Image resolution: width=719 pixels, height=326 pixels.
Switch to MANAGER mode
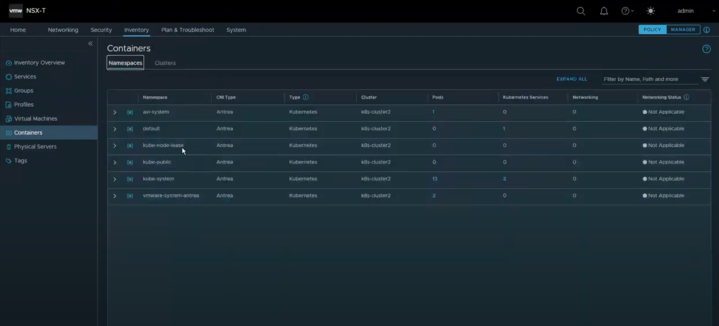683,30
